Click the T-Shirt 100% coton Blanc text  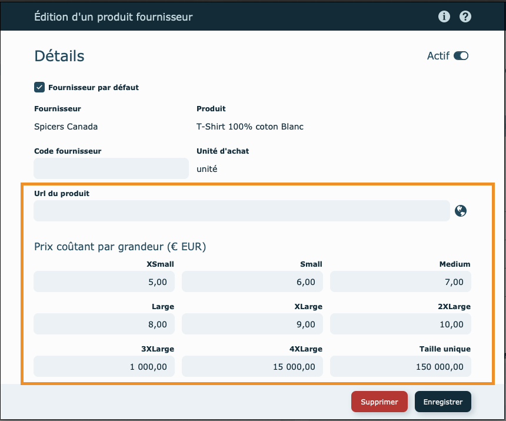(x=249, y=127)
